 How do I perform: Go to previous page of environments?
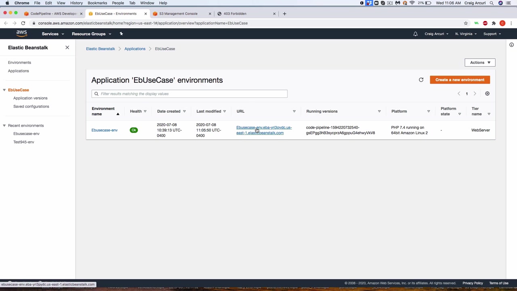459,94
